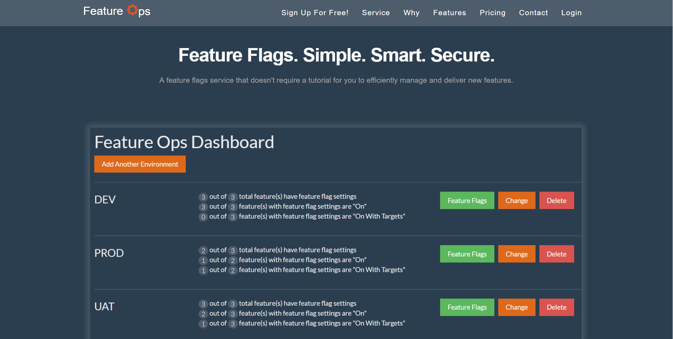Click the first 2 badge in PROD totals line

203,250
